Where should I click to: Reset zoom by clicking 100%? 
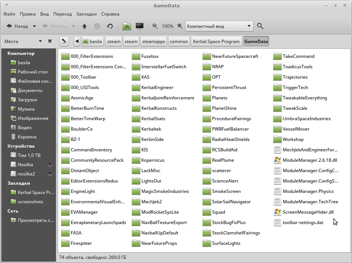click(x=167, y=26)
